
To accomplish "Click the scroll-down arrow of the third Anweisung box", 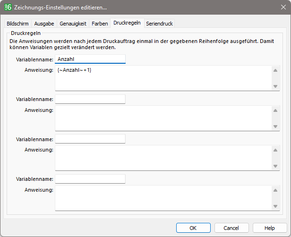I will [275, 166].
